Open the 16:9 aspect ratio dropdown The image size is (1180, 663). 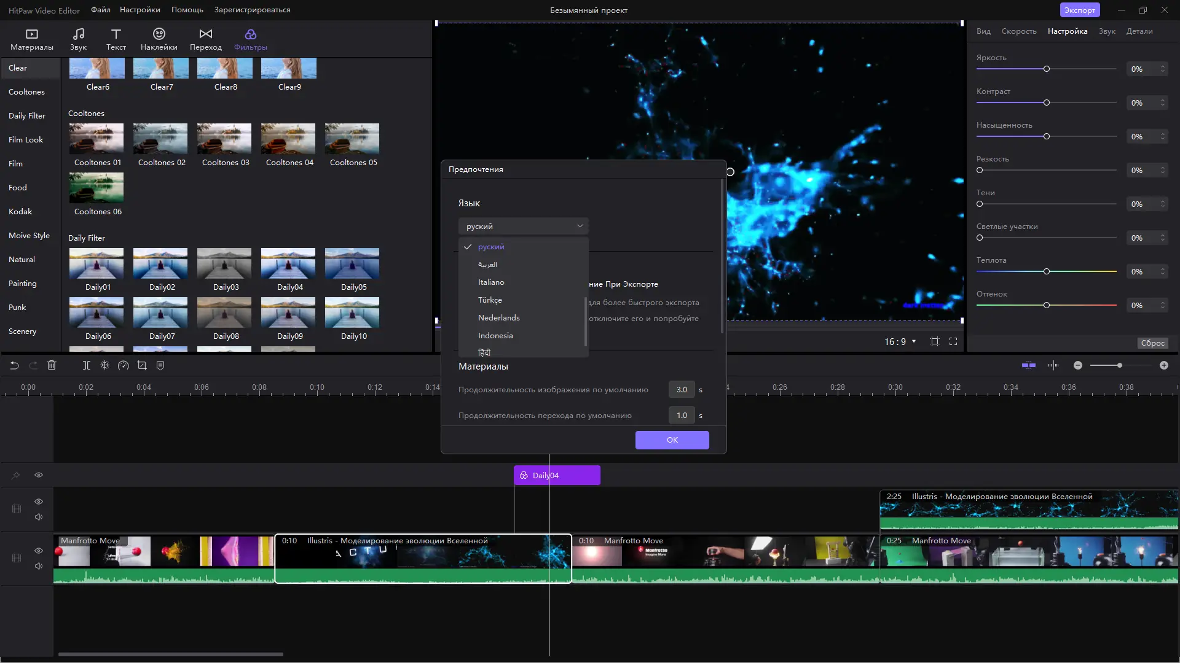(900, 342)
